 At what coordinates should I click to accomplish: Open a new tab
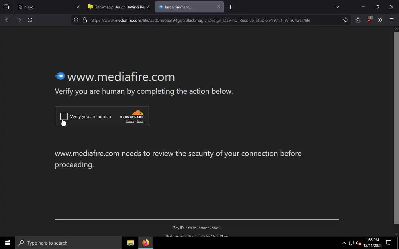(231, 7)
